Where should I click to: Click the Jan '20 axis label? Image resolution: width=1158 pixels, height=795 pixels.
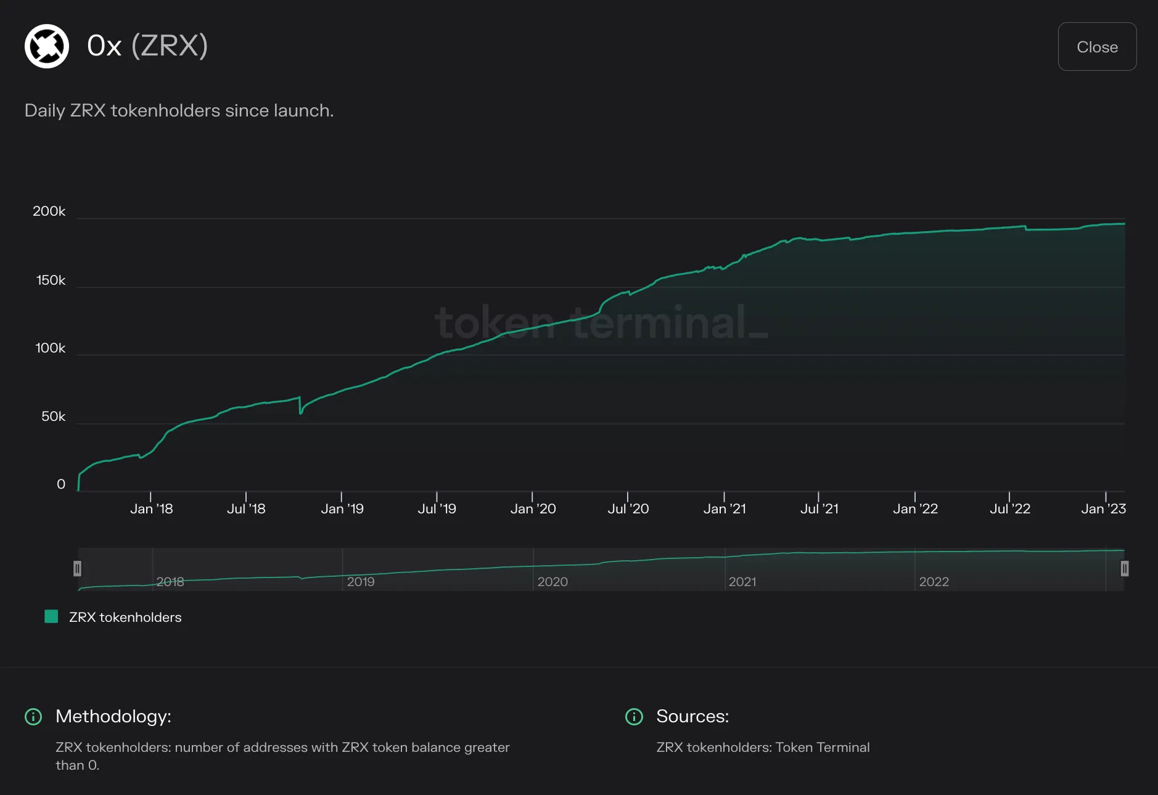533,508
